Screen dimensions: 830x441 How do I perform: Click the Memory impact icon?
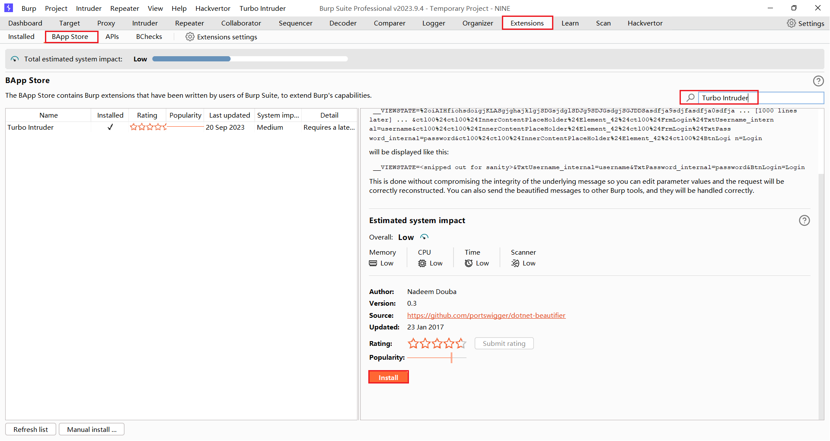(x=373, y=263)
